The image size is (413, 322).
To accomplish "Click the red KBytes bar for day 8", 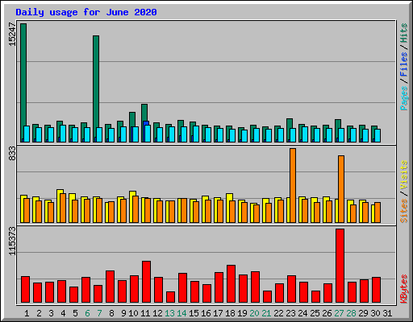I will point(110,287).
